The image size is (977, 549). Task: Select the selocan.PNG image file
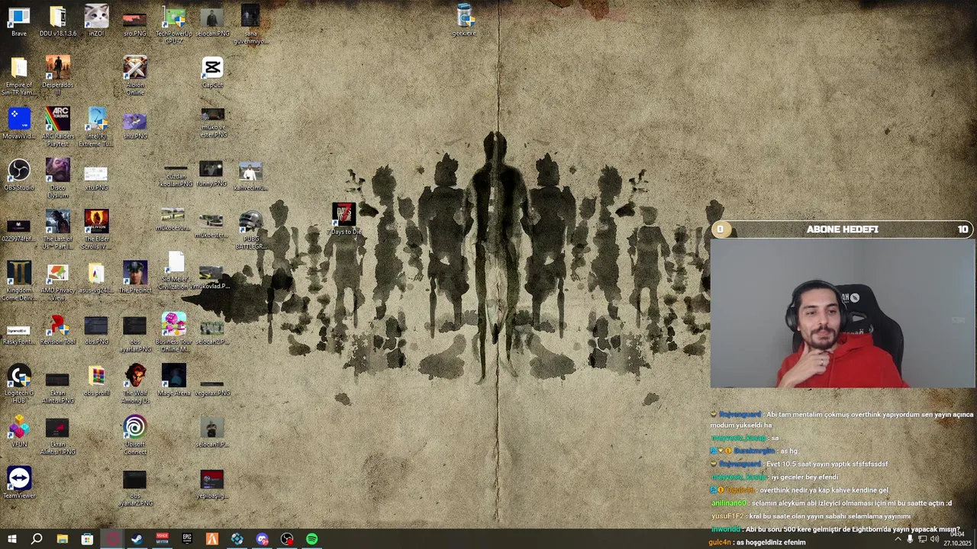(212, 21)
